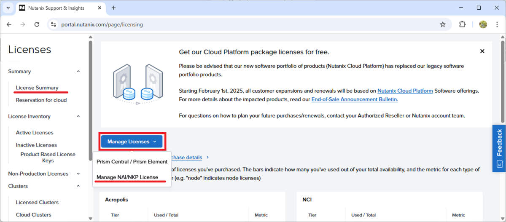Screen dimensions: 506x222
Task: Close the Nutanix Support & Insights tab
Action: [100, 8]
